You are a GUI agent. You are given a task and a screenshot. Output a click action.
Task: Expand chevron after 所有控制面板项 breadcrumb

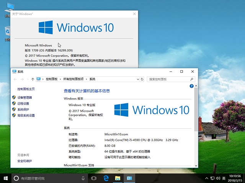[x=87, y=79]
